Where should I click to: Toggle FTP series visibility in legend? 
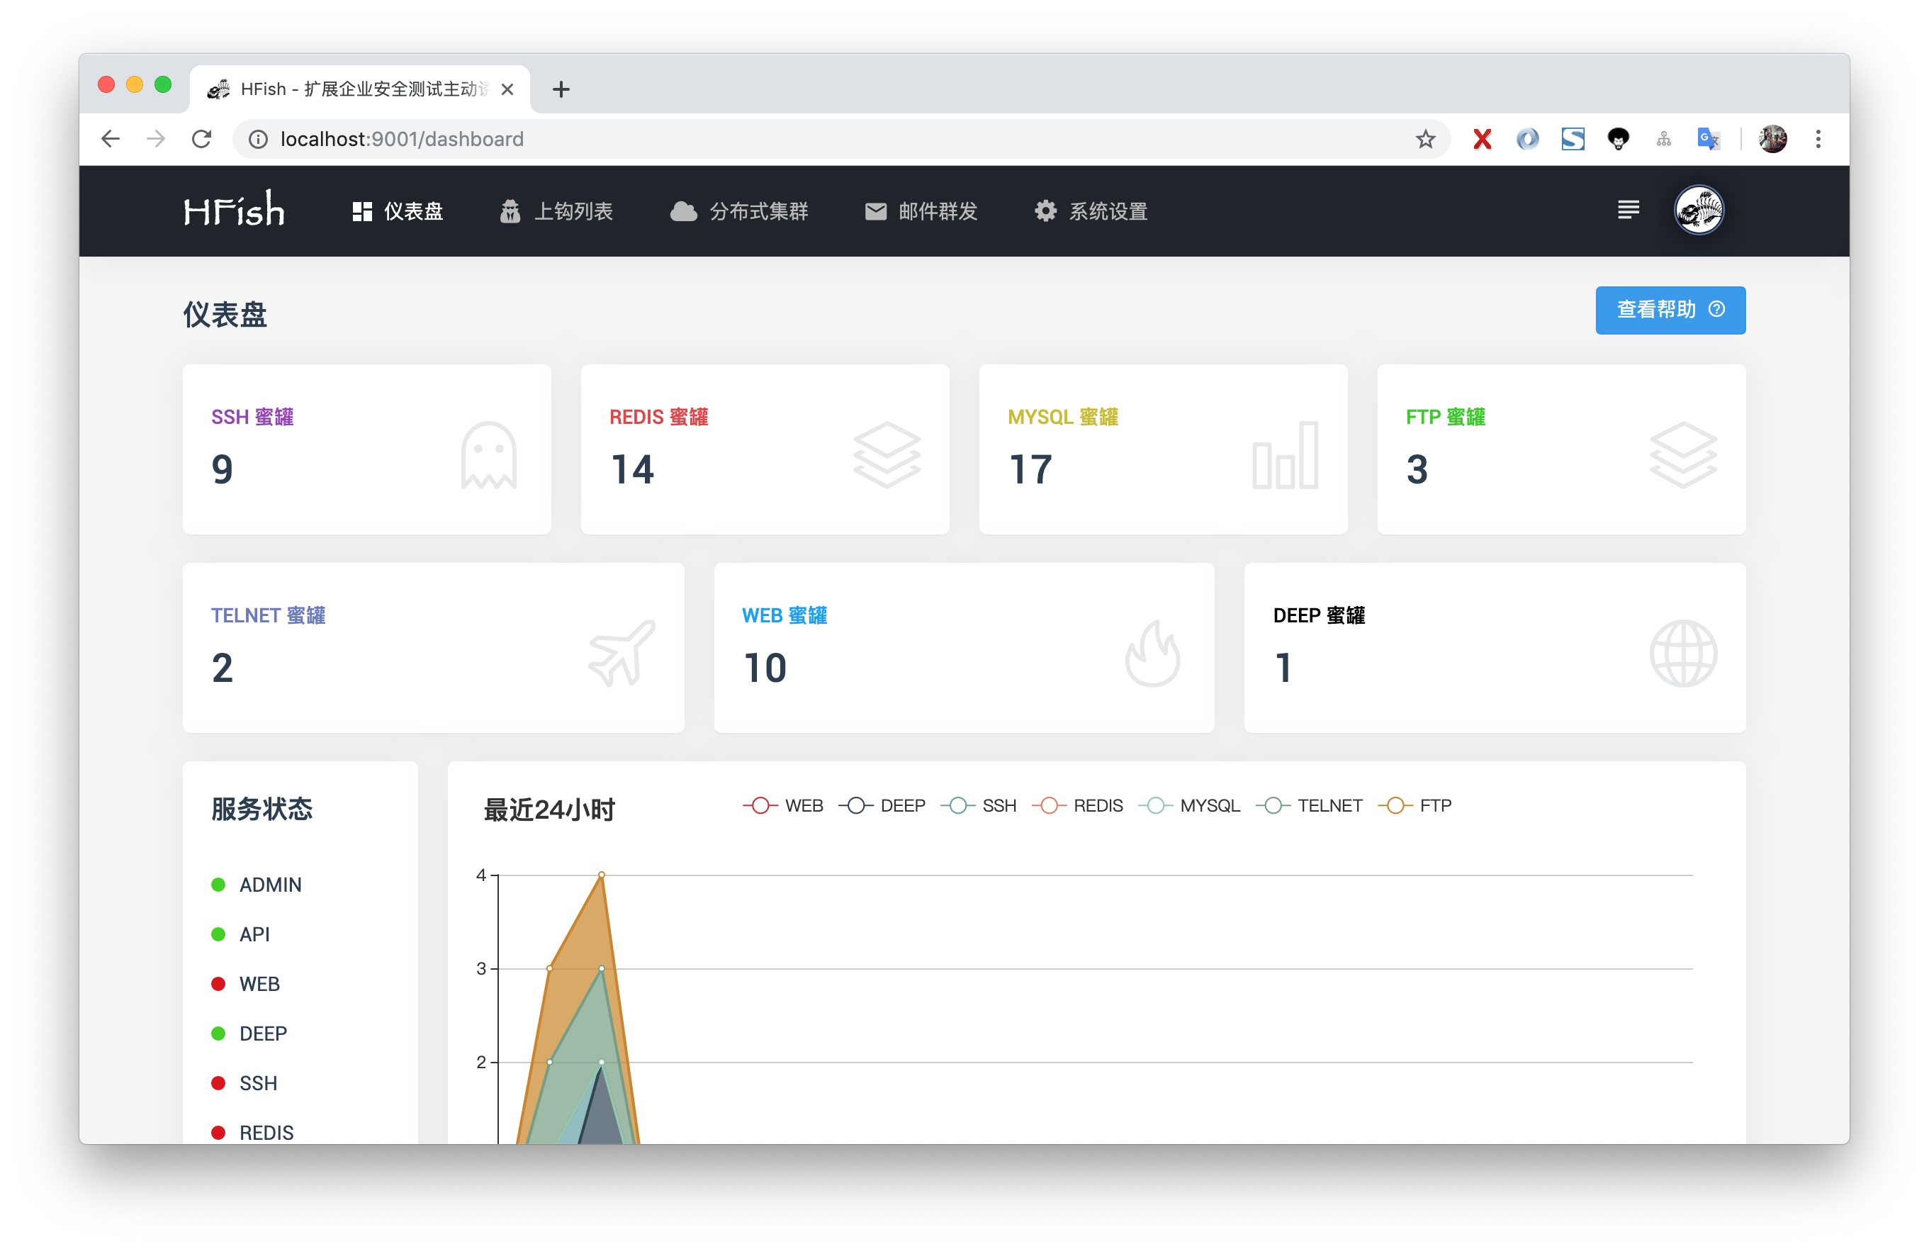1415,806
